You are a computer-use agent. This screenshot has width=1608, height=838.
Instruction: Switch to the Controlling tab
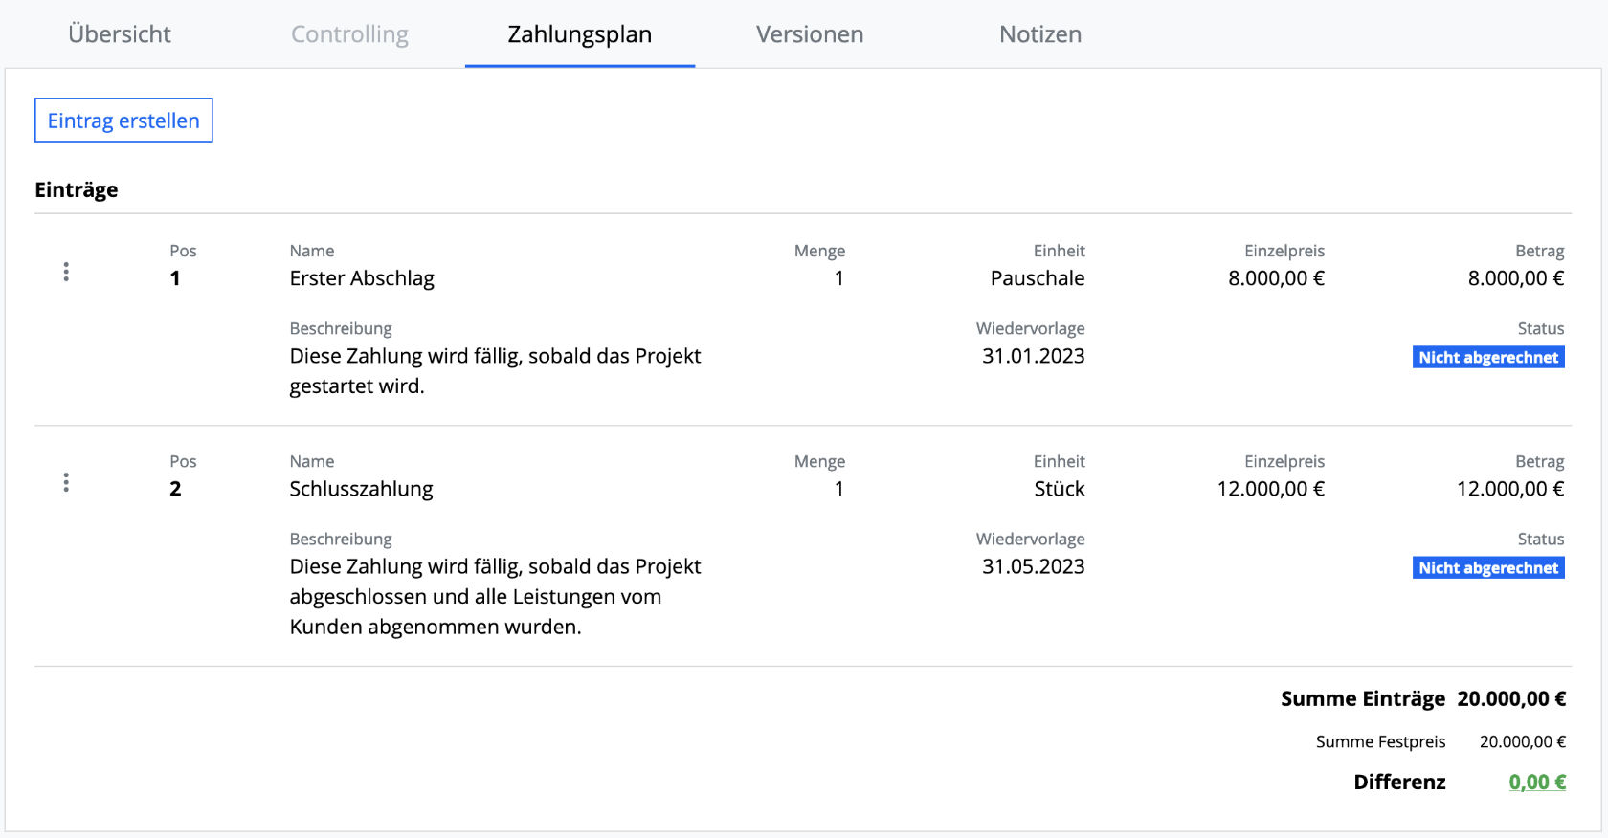(x=349, y=34)
